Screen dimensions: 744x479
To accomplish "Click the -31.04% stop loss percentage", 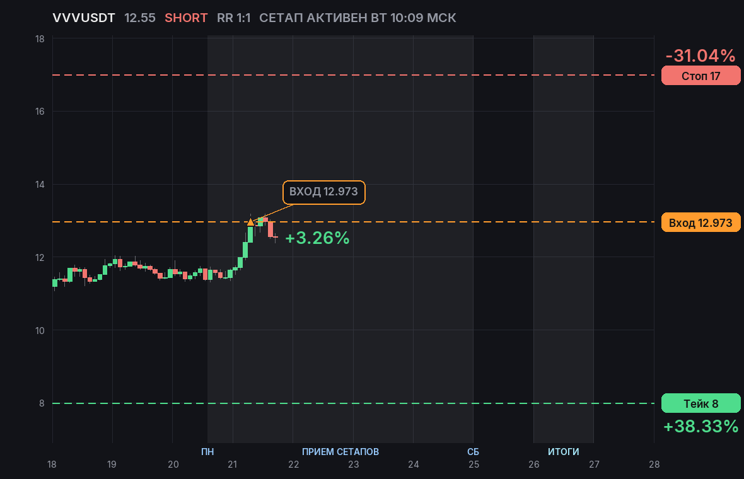I will click(x=700, y=55).
